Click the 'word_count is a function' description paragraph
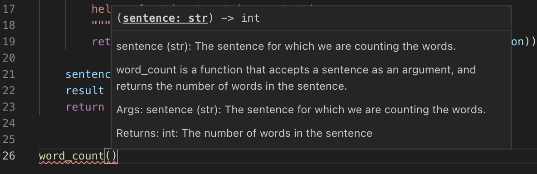This screenshot has width=537, height=174. click(x=296, y=78)
